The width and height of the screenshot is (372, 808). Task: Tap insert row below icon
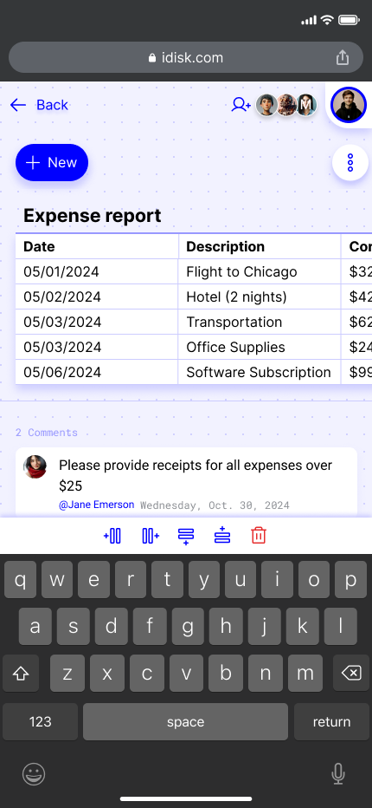pos(186,536)
